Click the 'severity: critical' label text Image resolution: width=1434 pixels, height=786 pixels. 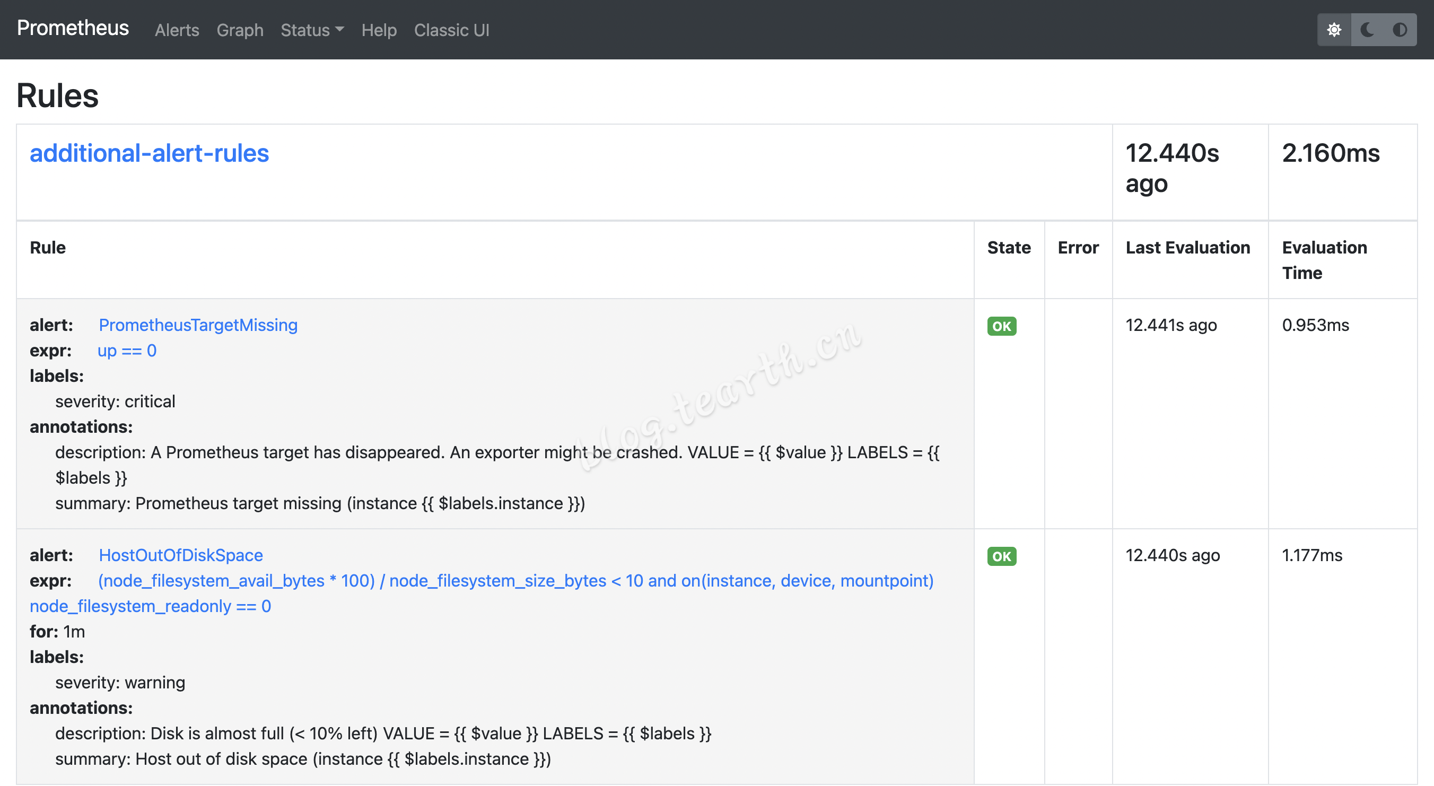[x=115, y=401]
